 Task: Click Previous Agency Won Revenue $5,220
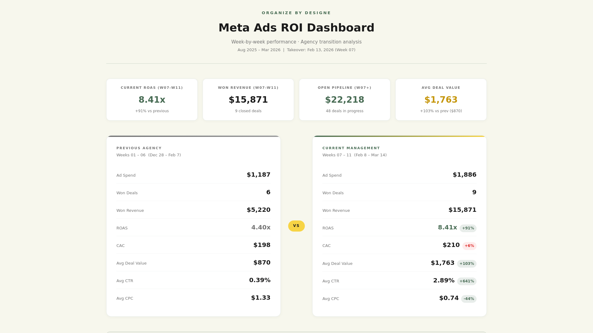(259, 210)
